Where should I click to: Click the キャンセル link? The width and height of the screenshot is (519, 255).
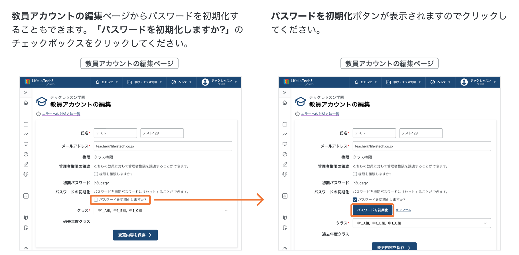pyautogui.click(x=404, y=210)
